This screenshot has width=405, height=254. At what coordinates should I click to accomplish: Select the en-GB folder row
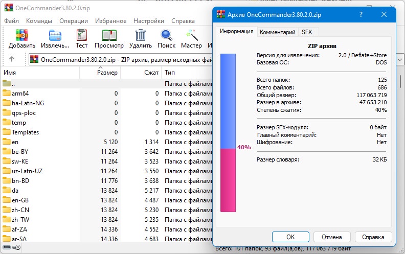107,200
